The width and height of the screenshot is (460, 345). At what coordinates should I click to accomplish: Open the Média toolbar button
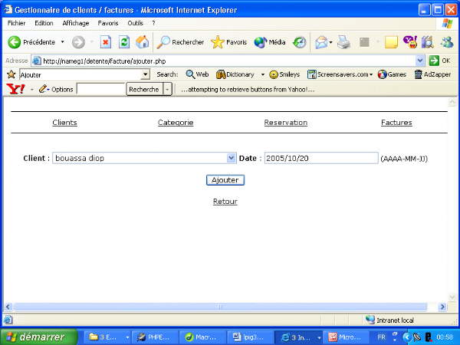[x=270, y=42]
